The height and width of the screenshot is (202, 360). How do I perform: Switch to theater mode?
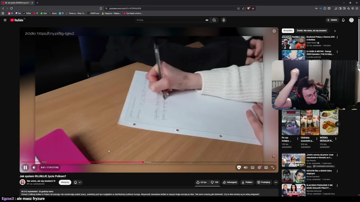266,167
